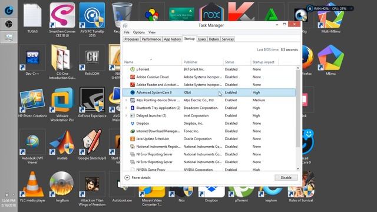Click scrollbar down arrow in startup list
The width and height of the screenshot is (377, 212).
298,169
